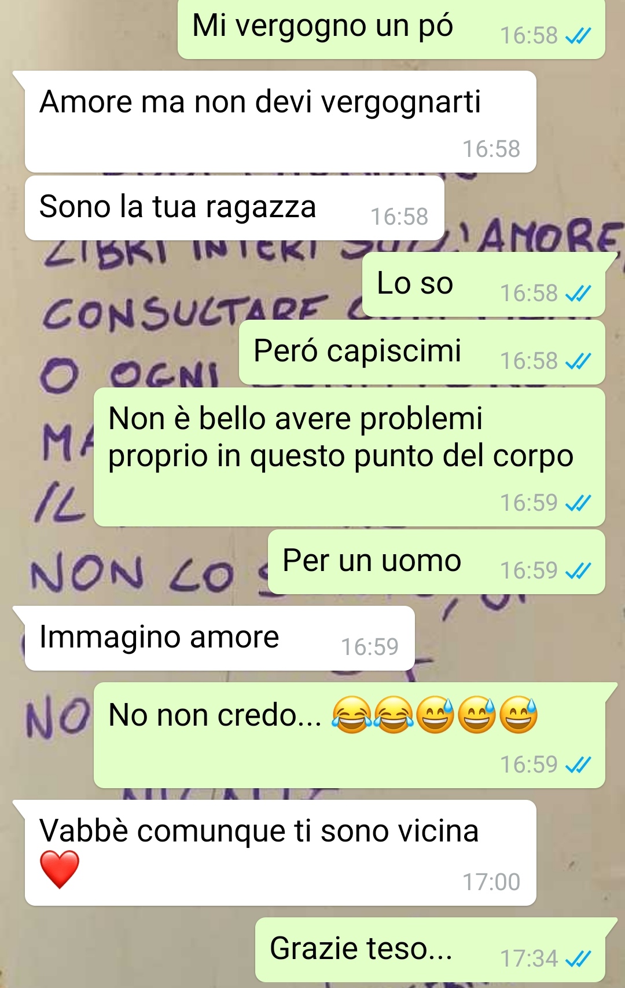This screenshot has height=988, width=625.
Task: Tap the middle sweat-smile emoji
Action: click(x=477, y=715)
